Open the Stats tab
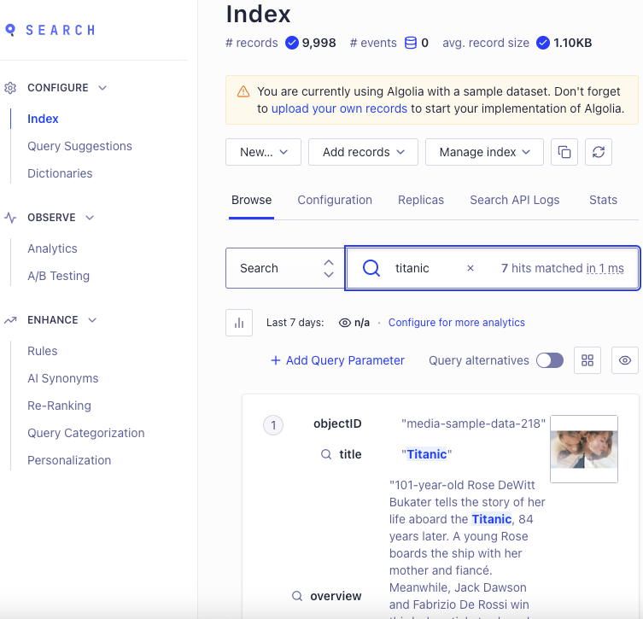Viewport: 643px width, 619px height. [x=603, y=200]
